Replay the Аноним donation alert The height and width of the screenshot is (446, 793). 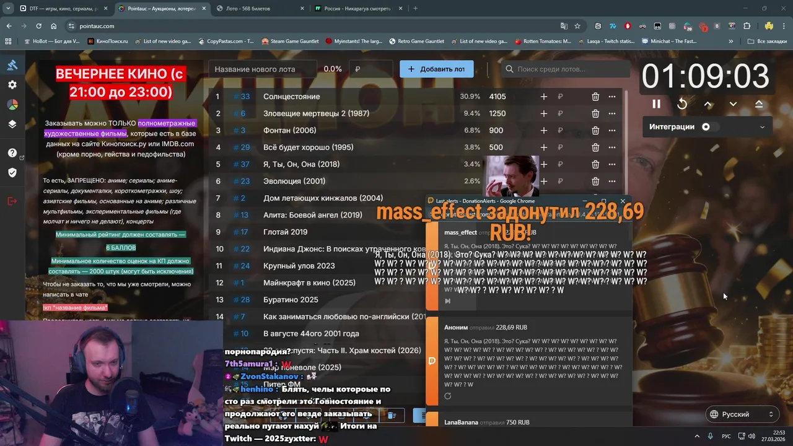coord(447,396)
